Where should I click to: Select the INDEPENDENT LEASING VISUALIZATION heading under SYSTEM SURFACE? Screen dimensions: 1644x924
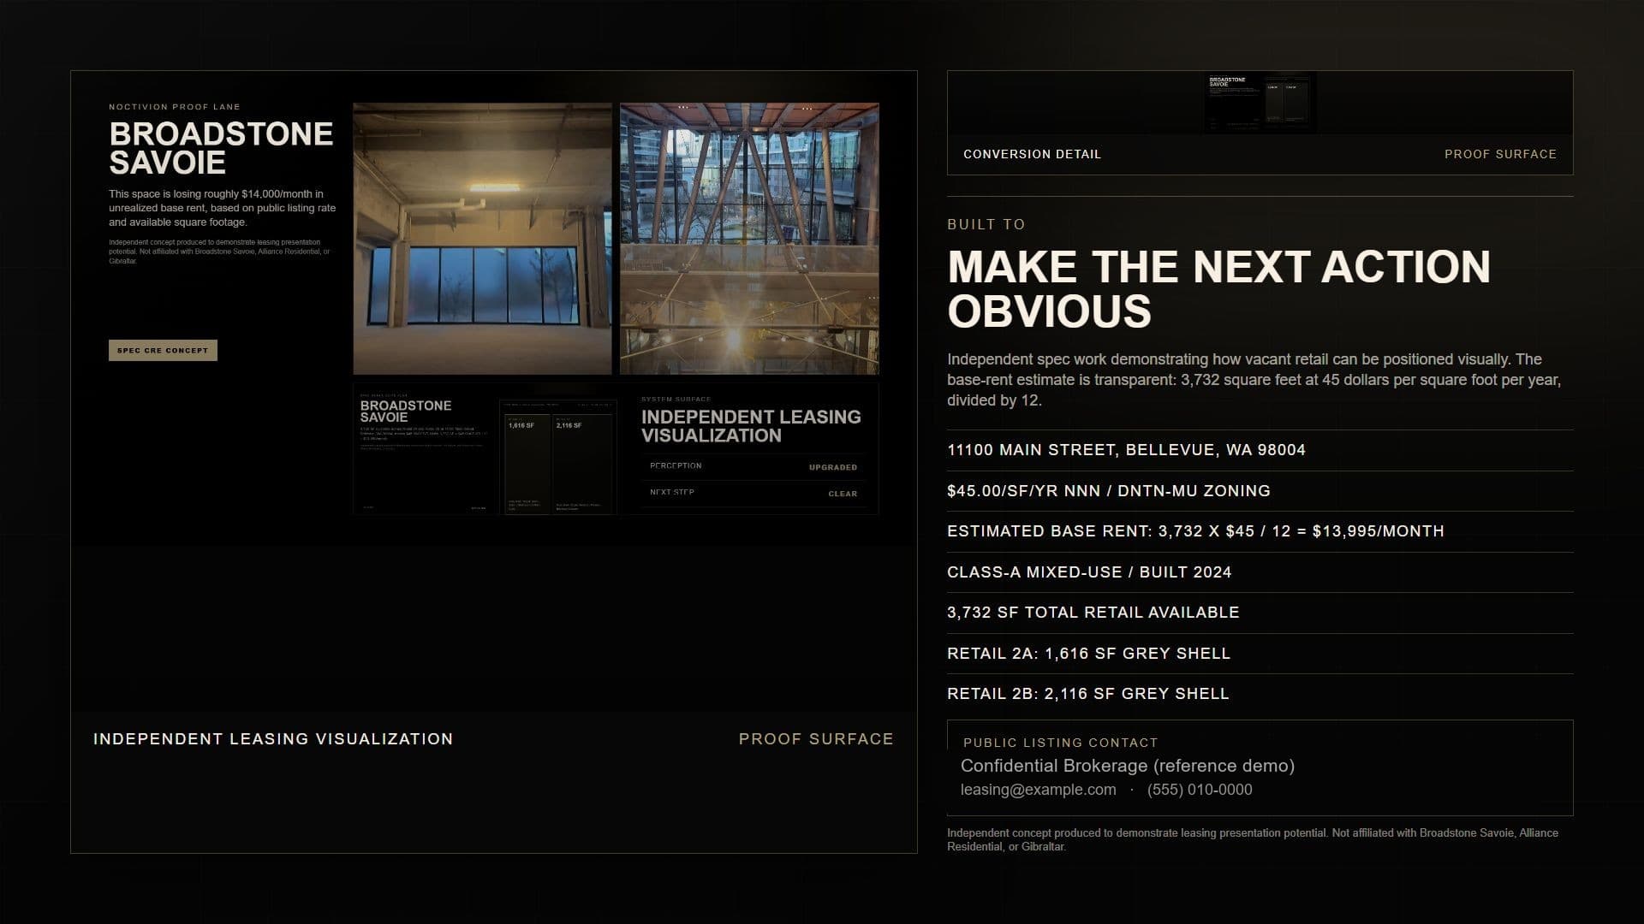point(751,426)
